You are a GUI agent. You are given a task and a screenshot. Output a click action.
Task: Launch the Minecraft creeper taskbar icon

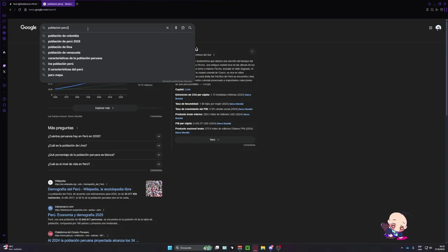point(247,248)
